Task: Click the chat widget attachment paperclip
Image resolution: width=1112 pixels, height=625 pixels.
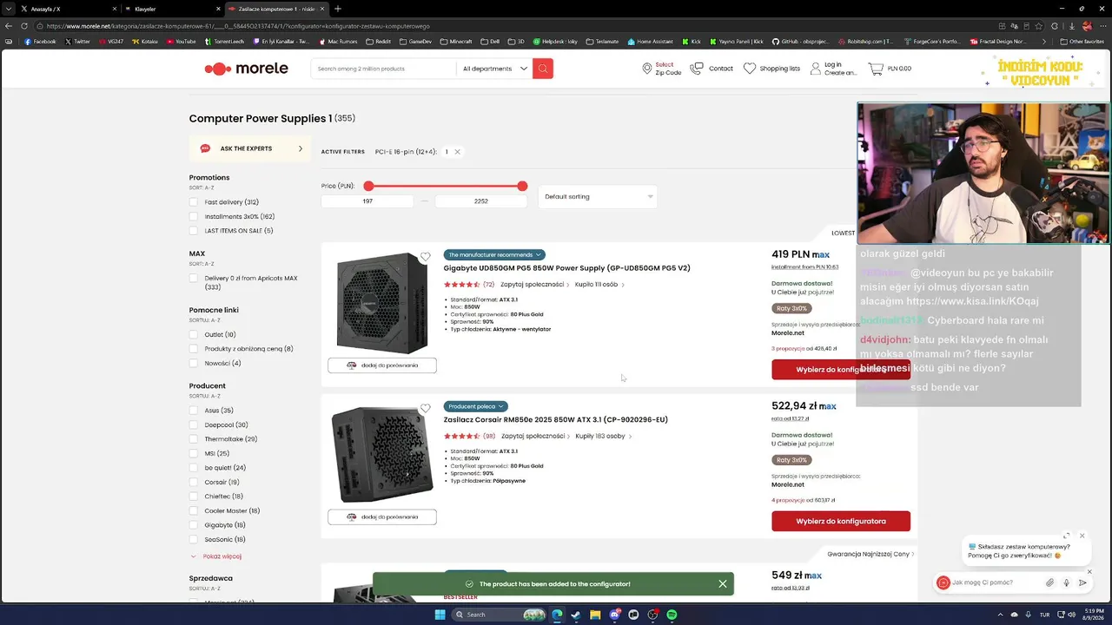Action: 1049,582
